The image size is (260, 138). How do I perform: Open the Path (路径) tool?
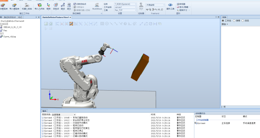(63, 7)
